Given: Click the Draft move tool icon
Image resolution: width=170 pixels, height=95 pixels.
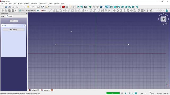Looking at the screenshot, I should [x=114, y=11].
